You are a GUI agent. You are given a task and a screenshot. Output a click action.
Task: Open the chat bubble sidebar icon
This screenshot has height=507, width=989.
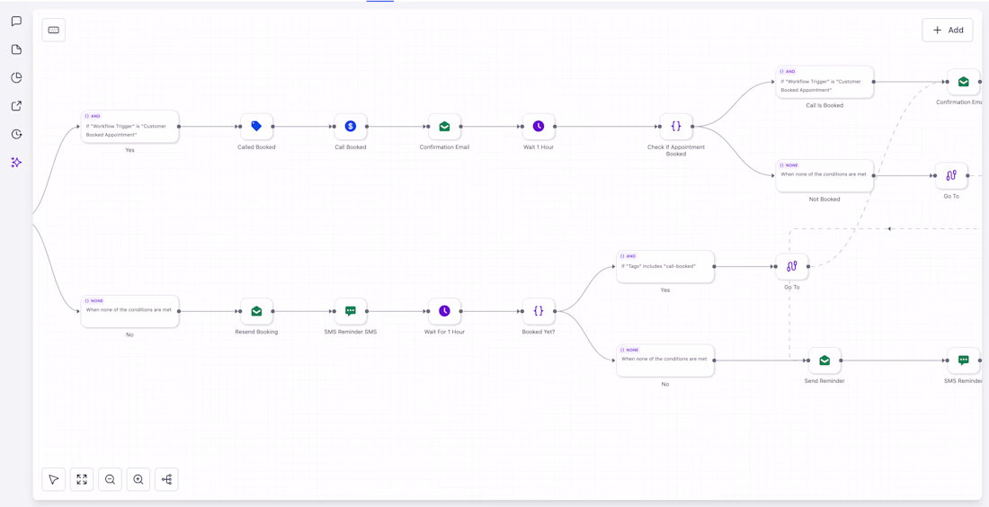pos(17,22)
